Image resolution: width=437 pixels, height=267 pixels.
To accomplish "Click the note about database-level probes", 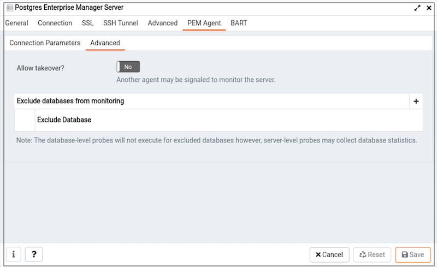I will [x=216, y=140].
